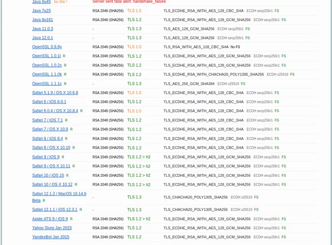This screenshot has width=332, height=245.
Task: Open the OpenSSL 1.1.0k client link
Action: (47, 75)
